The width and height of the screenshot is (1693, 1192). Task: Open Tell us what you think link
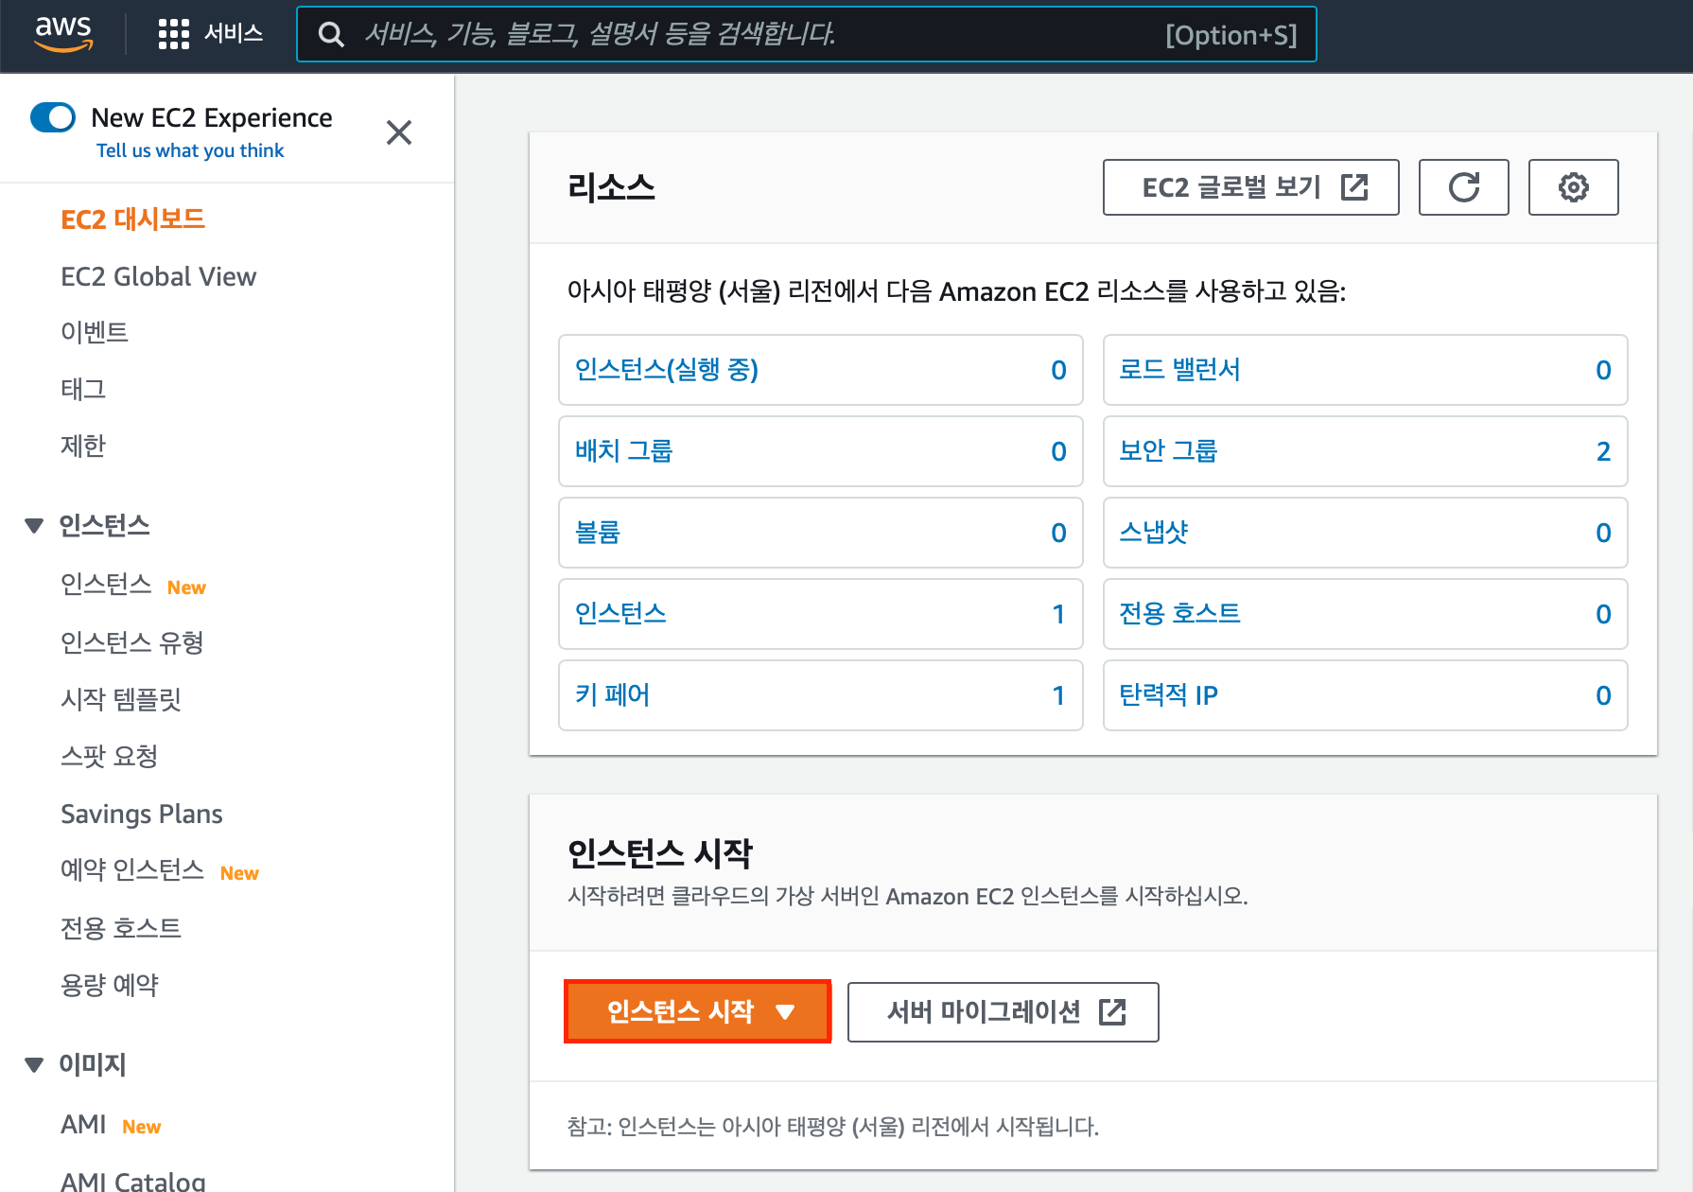tap(190, 150)
